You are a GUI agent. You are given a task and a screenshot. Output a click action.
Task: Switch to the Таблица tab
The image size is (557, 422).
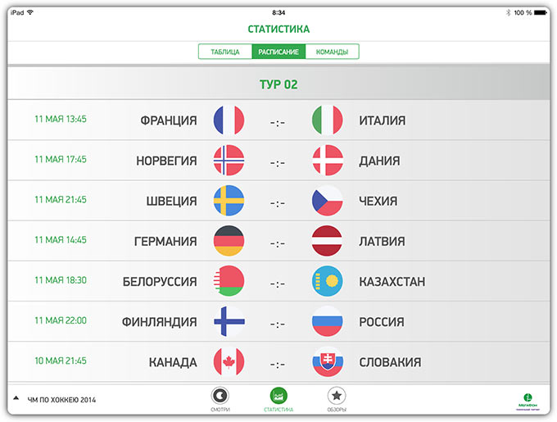pyautogui.click(x=225, y=52)
